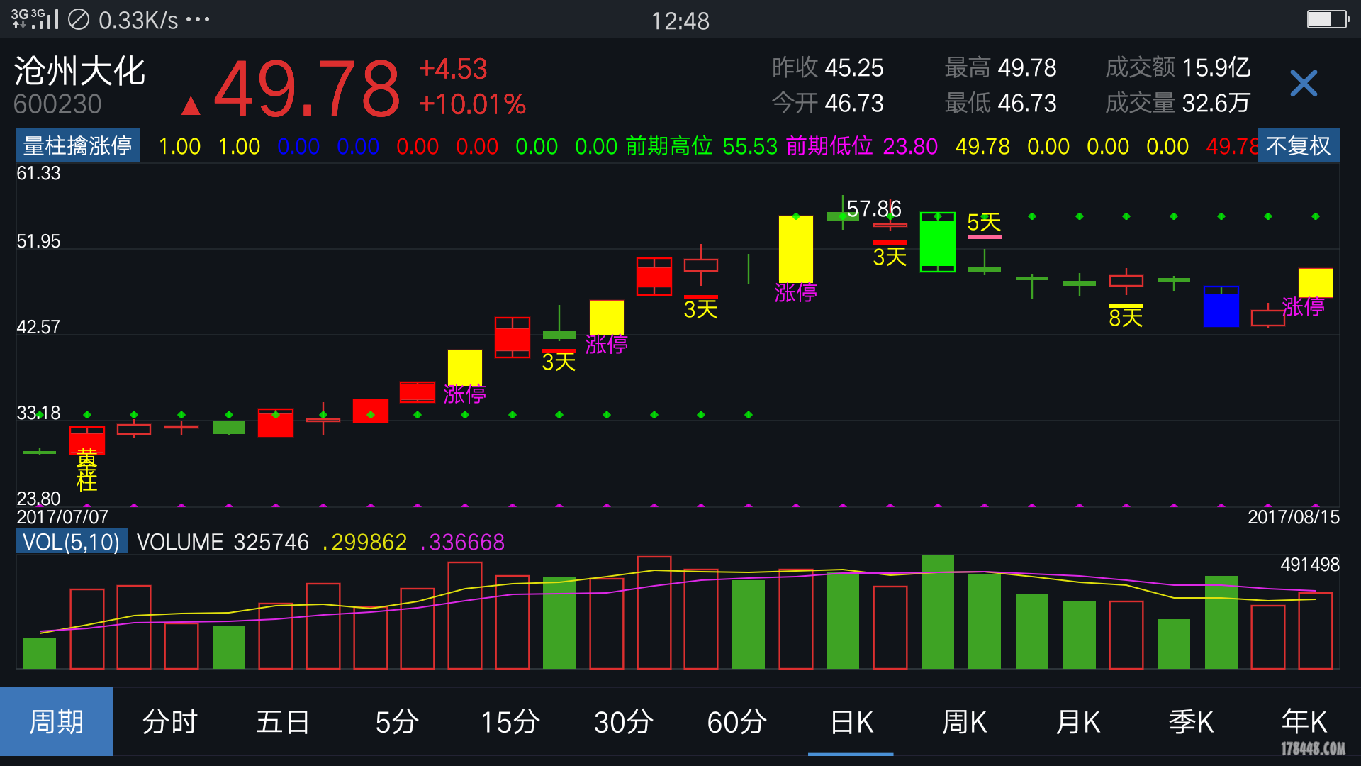The image size is (1361, 766).
Task: Tap the yellow 黄金柱 label on chart
Action: pos(86,470)
